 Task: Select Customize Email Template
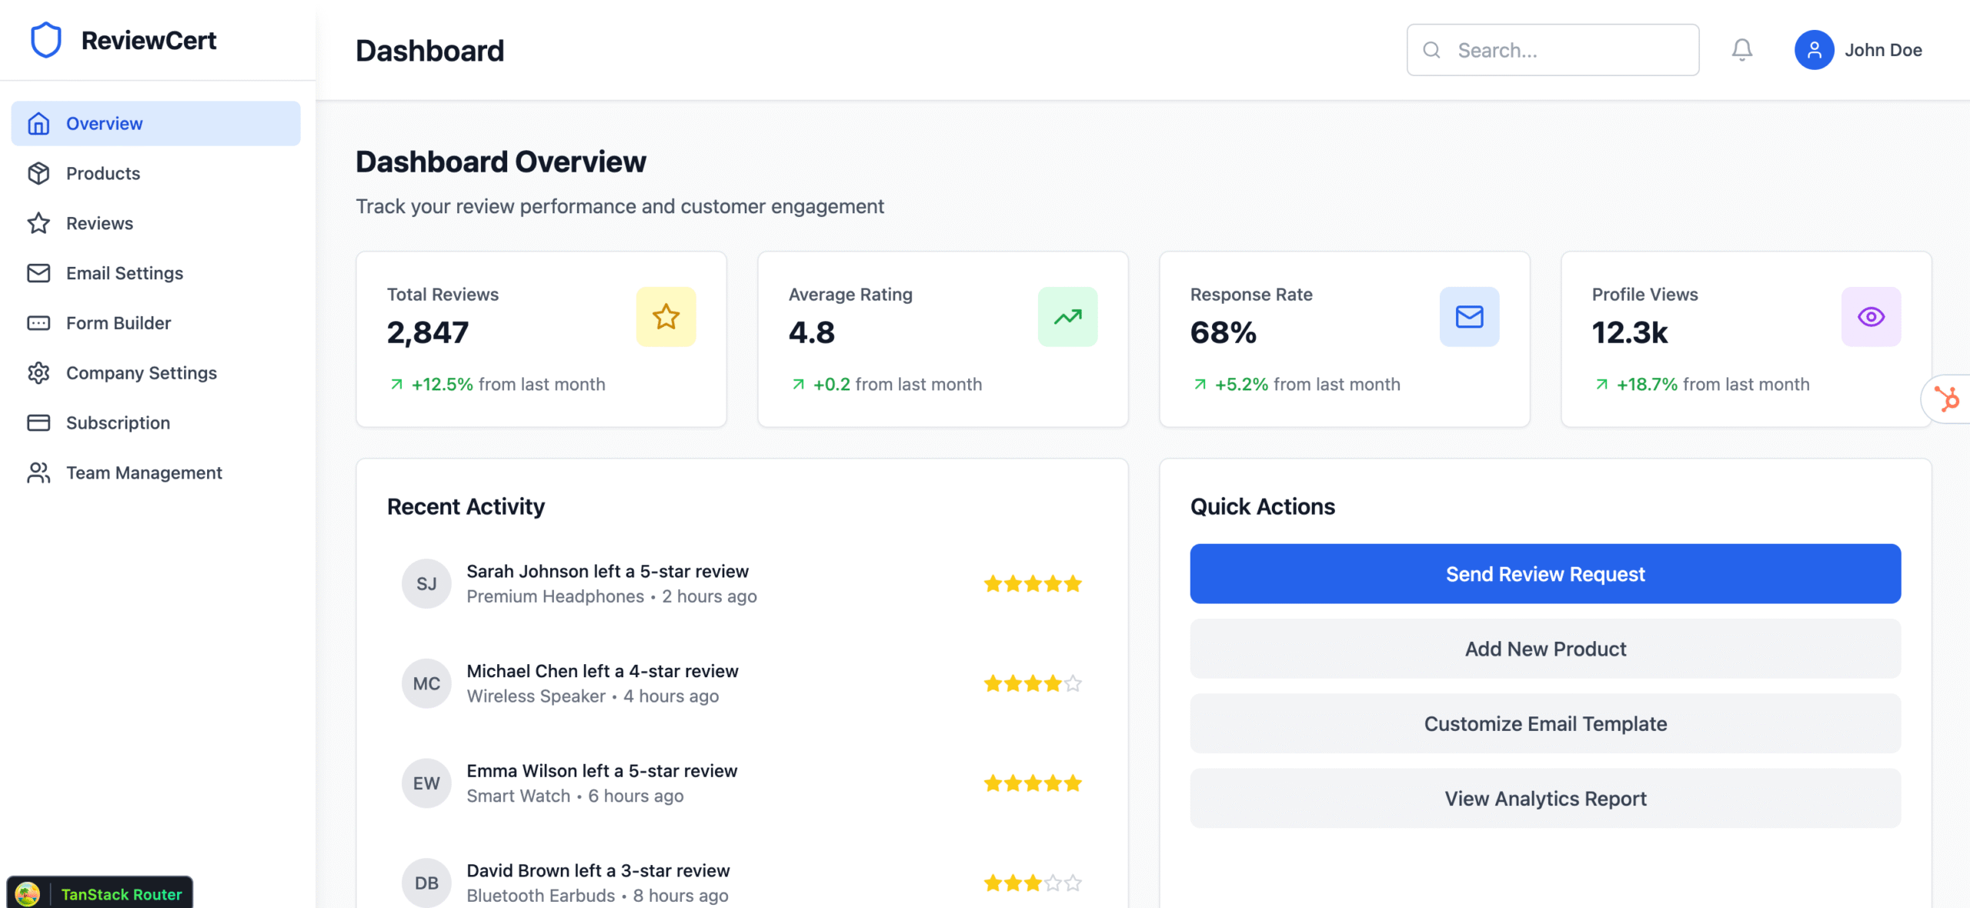1545,723
